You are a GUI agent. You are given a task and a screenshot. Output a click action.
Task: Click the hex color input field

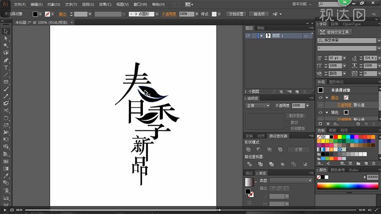point(372,177)
